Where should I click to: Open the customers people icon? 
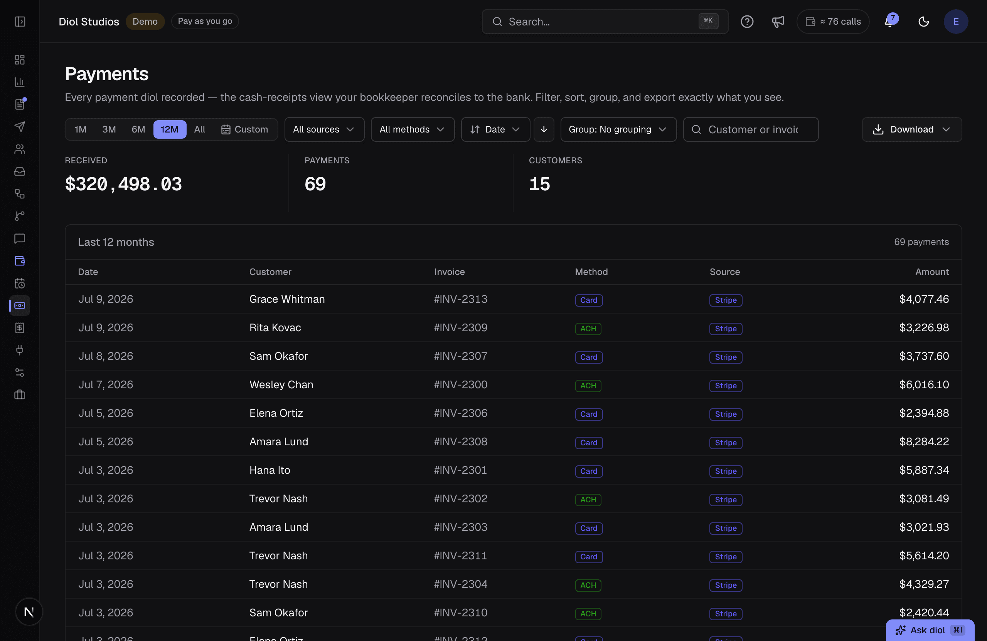(20, 149)
